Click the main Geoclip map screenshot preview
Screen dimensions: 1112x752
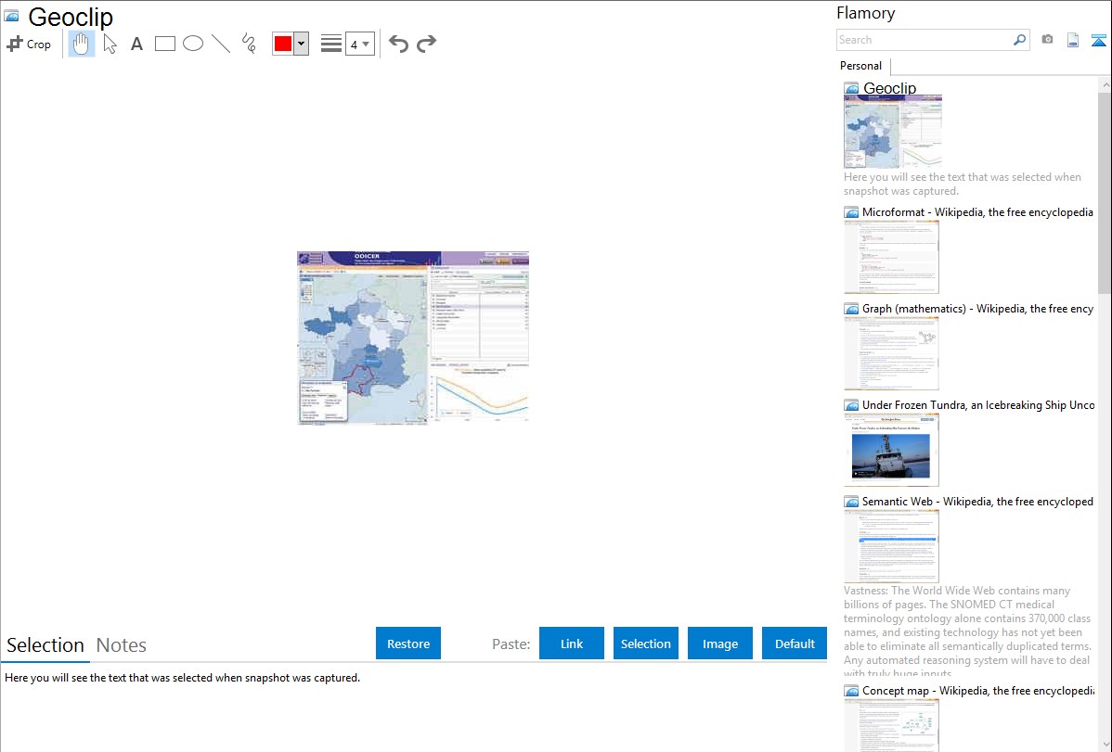click(413, 338)
